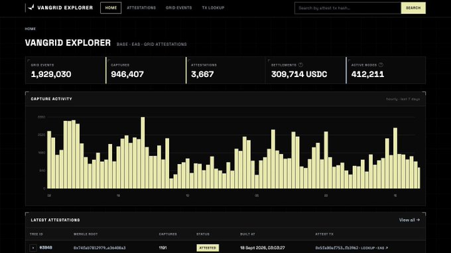This screenshot has height=253, width=451.
Task: Click the hourly last 7 days label
Action: coord(403,99)
